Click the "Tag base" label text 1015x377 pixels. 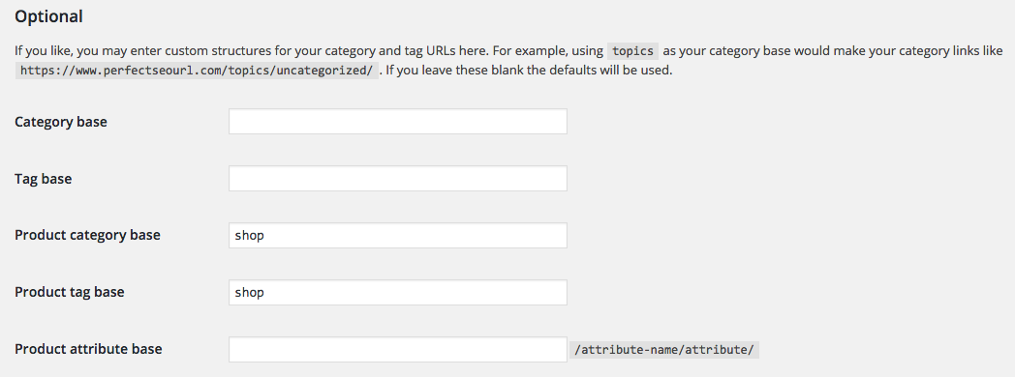(43, 179)
